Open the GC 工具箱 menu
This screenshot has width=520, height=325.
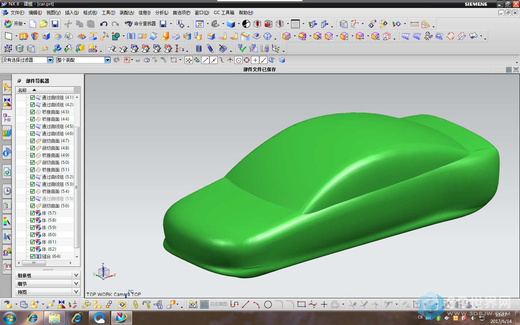pos(224,13)
